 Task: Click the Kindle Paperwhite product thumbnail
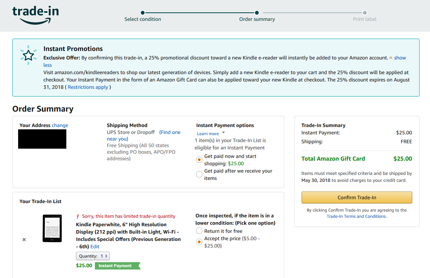click(x=52, y=228)
